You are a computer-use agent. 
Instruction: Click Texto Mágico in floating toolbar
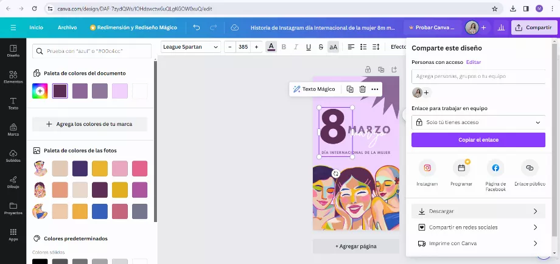[314, 89]
